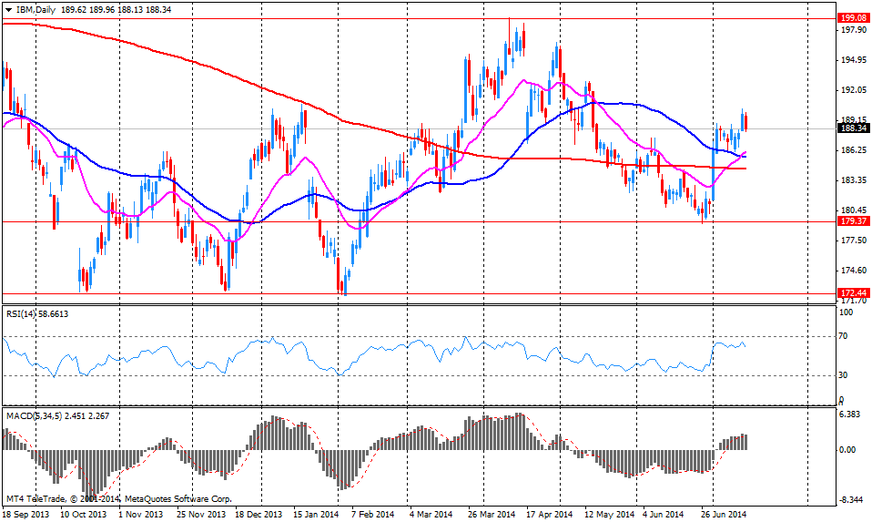Click the black 188.34 current price label
Viewport: 872px width, 522px height.
tap(854, 128)
